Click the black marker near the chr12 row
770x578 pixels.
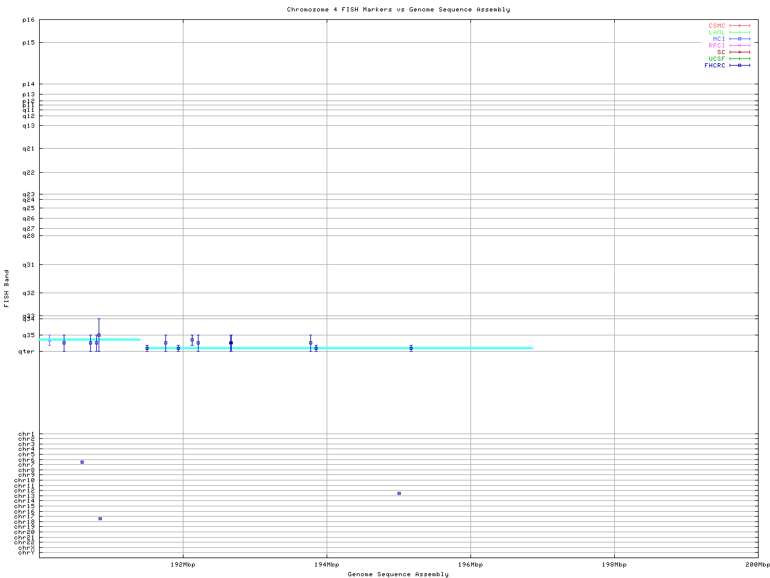pyautogui.click(x=399, y=493)
